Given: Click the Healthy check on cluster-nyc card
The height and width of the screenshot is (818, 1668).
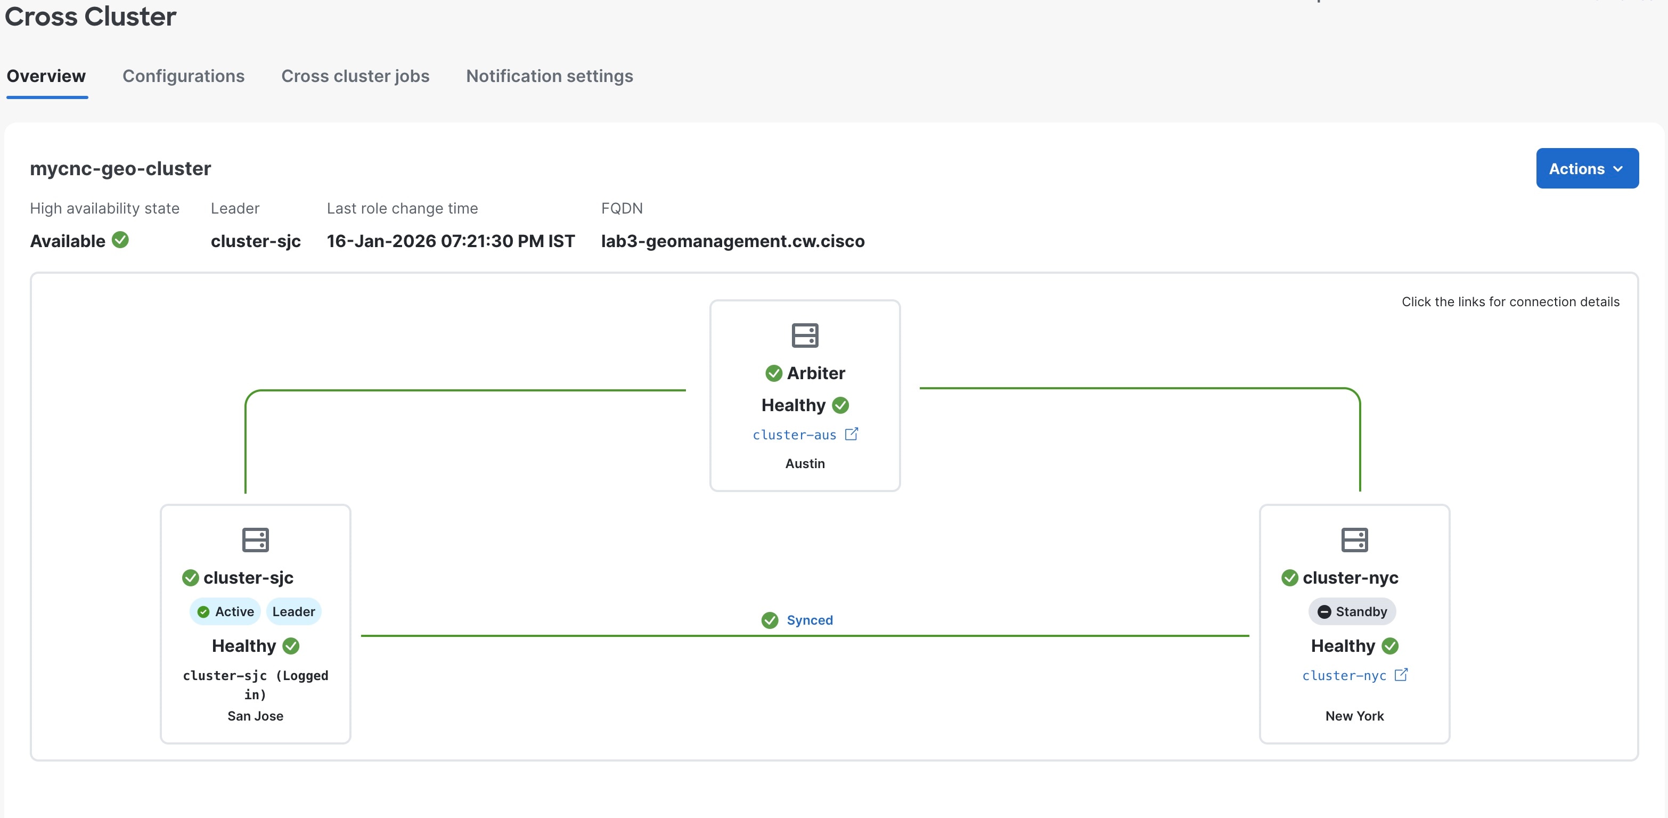Looking at the screenshot, I should 1390,646.
